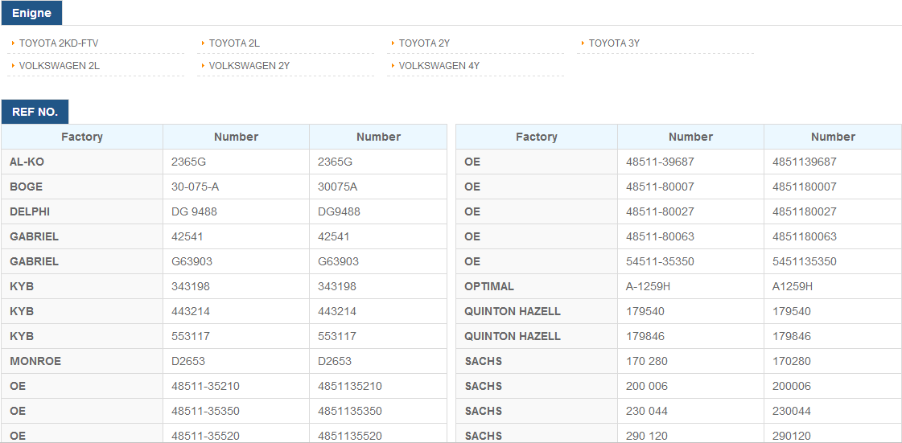Click OE number 4851180027
Viewport: 902px width, 443px height.
tap(804, 211)
